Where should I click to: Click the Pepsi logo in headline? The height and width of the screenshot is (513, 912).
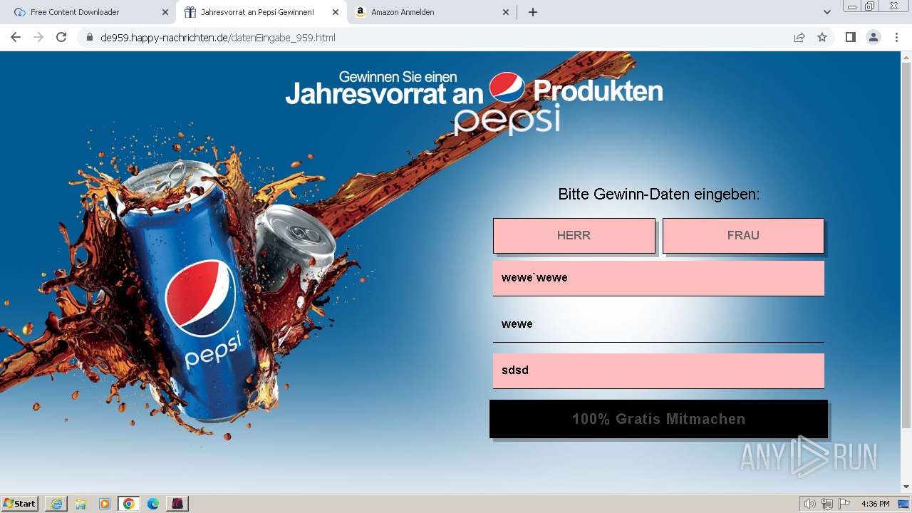tap(507, 88)
